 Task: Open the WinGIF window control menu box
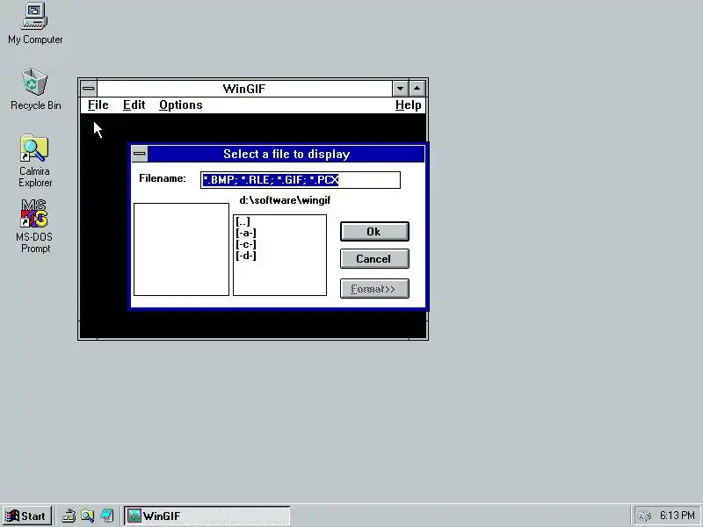click(89, 89)
